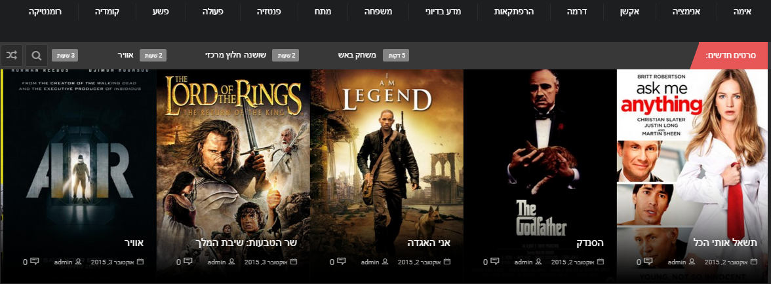Click date אוקטובר 3, 2015 on אוויר card

(113, 262)
